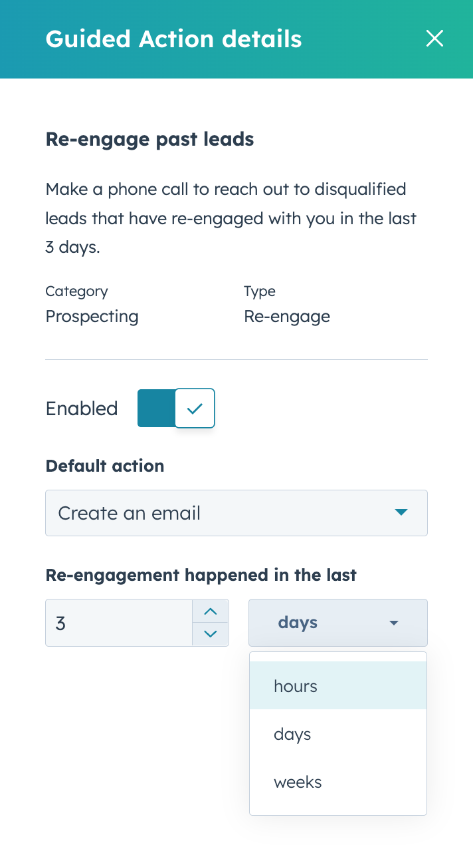Click the Re-engage past leads heading

[149, 139]
